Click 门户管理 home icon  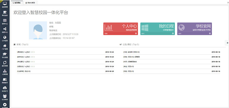5,46
